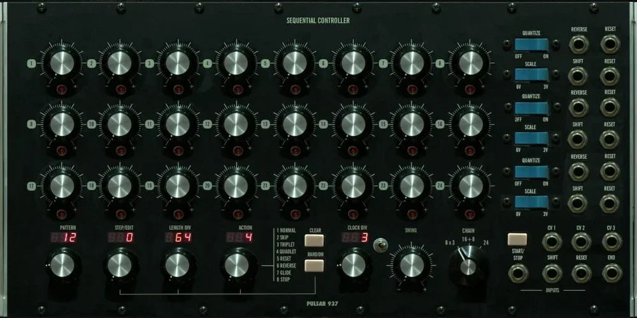Toggle the Quantize switch for steps 17-24 row

[x=531, y=172]
